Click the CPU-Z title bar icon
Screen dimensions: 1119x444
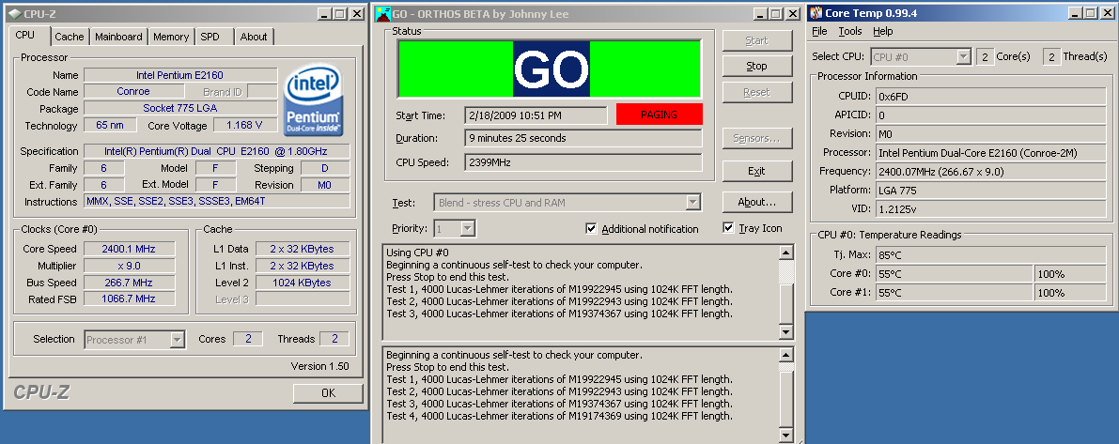[x=9, y=14]
